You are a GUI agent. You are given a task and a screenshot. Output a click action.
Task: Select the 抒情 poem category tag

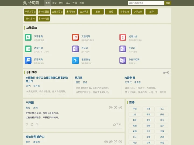(x=135, y=109)
